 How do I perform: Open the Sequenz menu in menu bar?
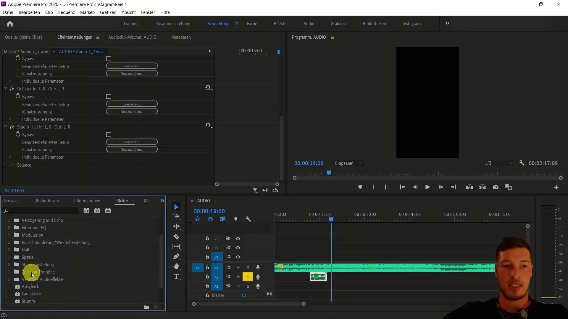point(66,12)
